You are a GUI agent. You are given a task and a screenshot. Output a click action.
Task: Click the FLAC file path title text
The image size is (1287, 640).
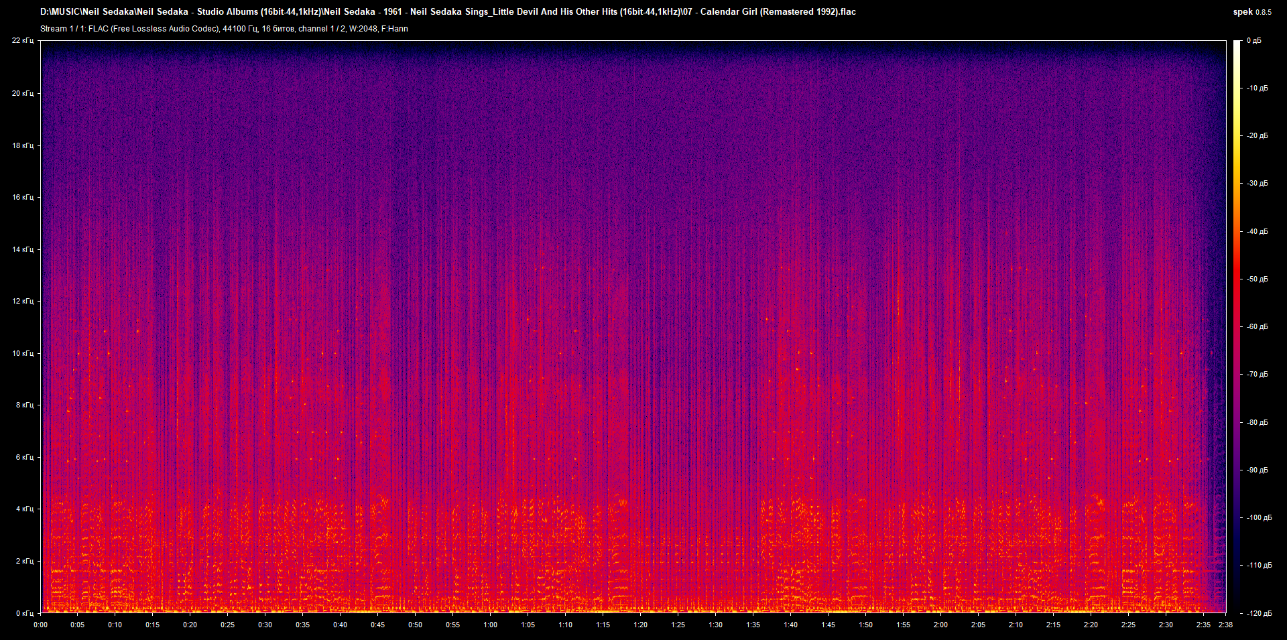click(448, 11)
